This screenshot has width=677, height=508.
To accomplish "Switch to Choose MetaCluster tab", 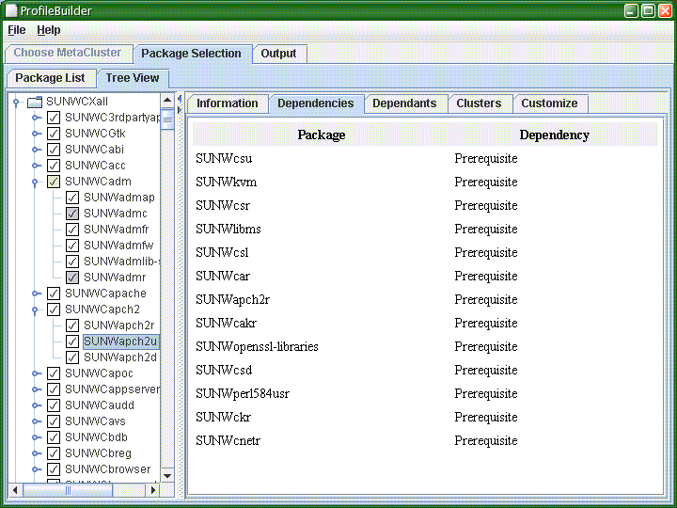I will [x=68, y=53].
